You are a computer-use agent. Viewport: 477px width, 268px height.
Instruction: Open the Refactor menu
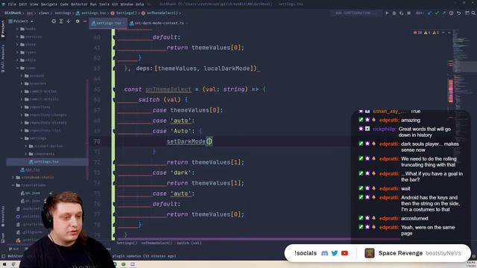79,4
